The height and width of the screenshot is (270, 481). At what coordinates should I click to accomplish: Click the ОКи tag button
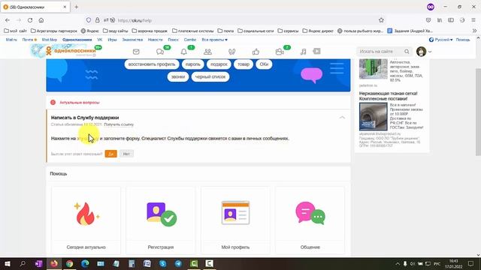point(264,64)
